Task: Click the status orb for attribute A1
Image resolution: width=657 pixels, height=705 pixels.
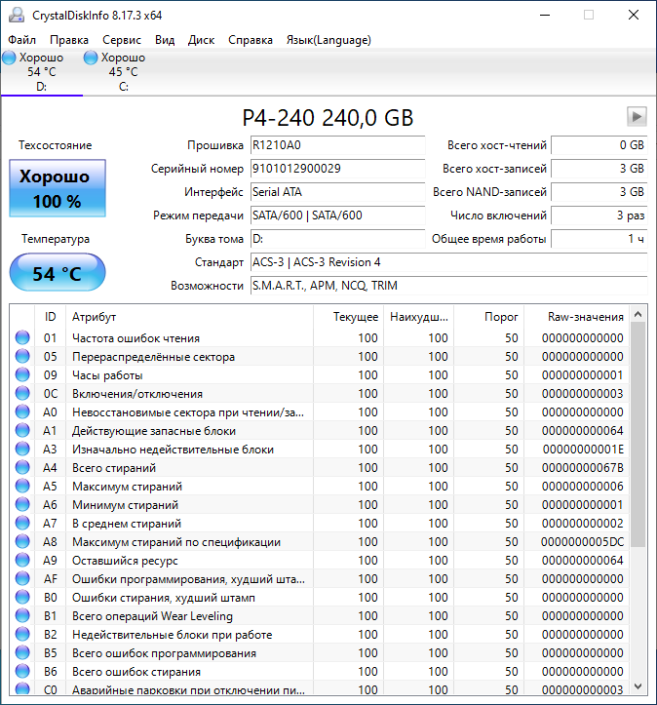Action: point(22,431)
